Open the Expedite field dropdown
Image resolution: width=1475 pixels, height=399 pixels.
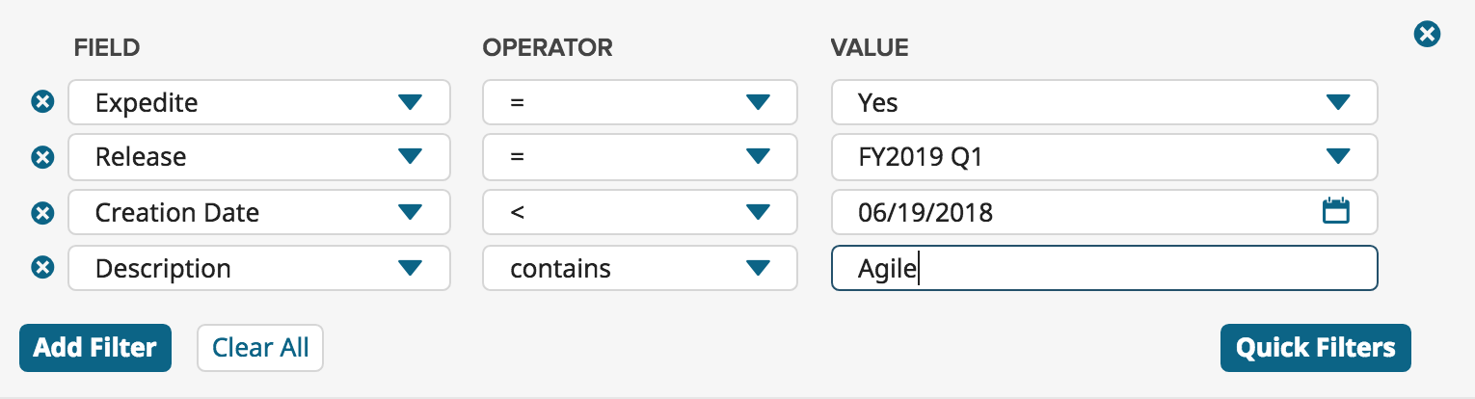point(259,102)
